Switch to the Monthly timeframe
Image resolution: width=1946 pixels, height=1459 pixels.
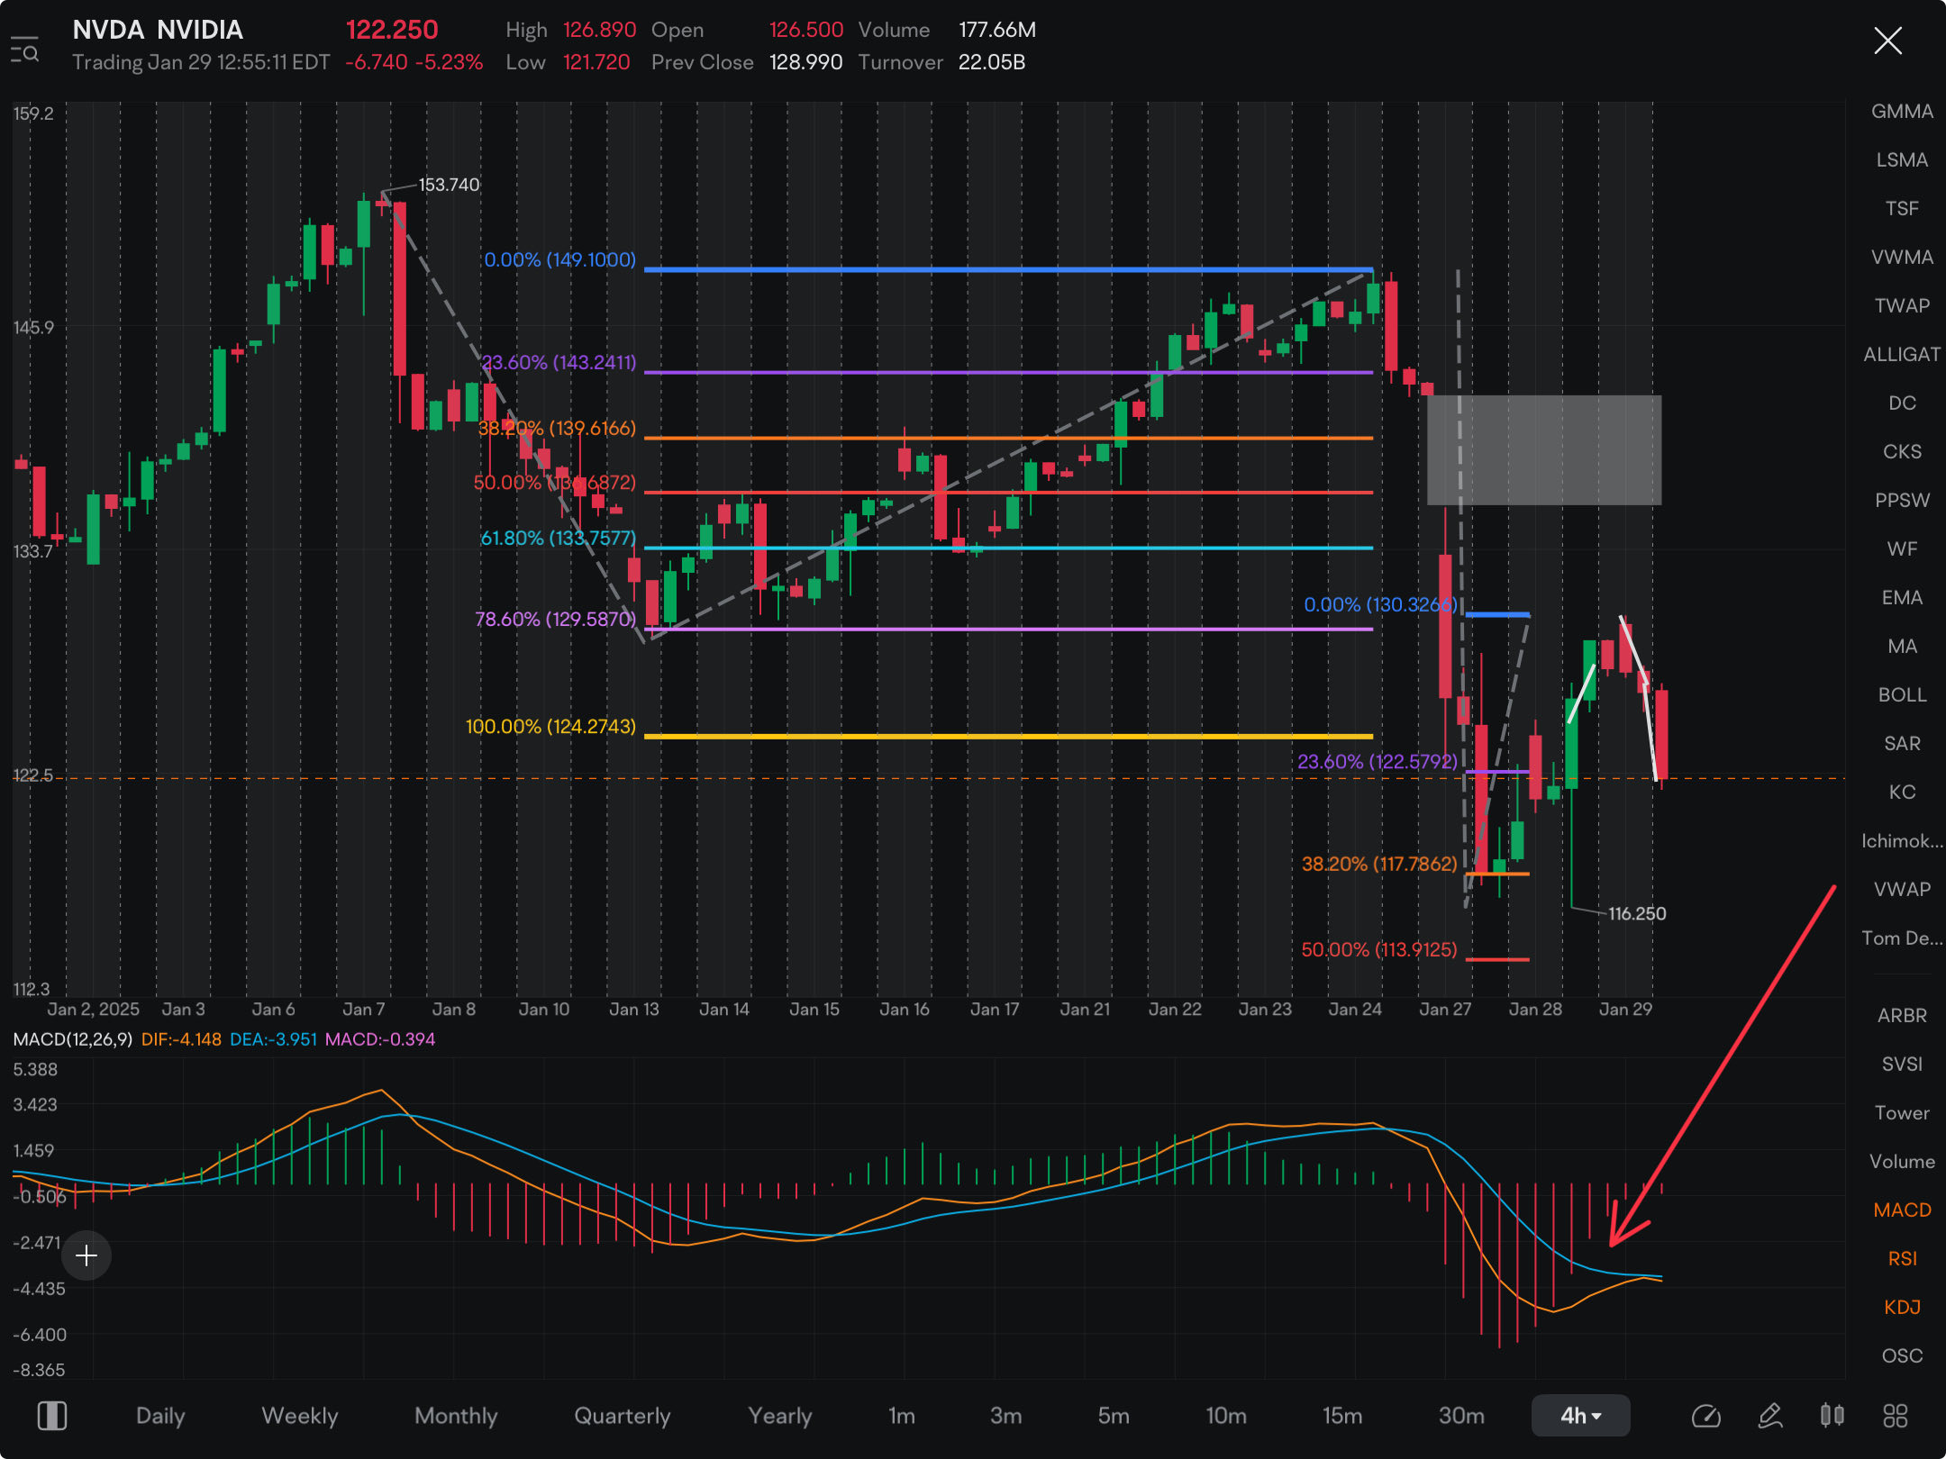click(456, 1416)
